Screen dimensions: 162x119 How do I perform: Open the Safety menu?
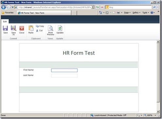pos(136,13)
